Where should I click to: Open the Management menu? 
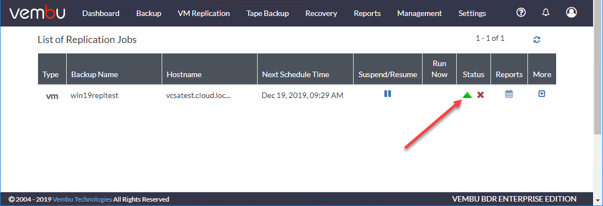coord(419,13)
